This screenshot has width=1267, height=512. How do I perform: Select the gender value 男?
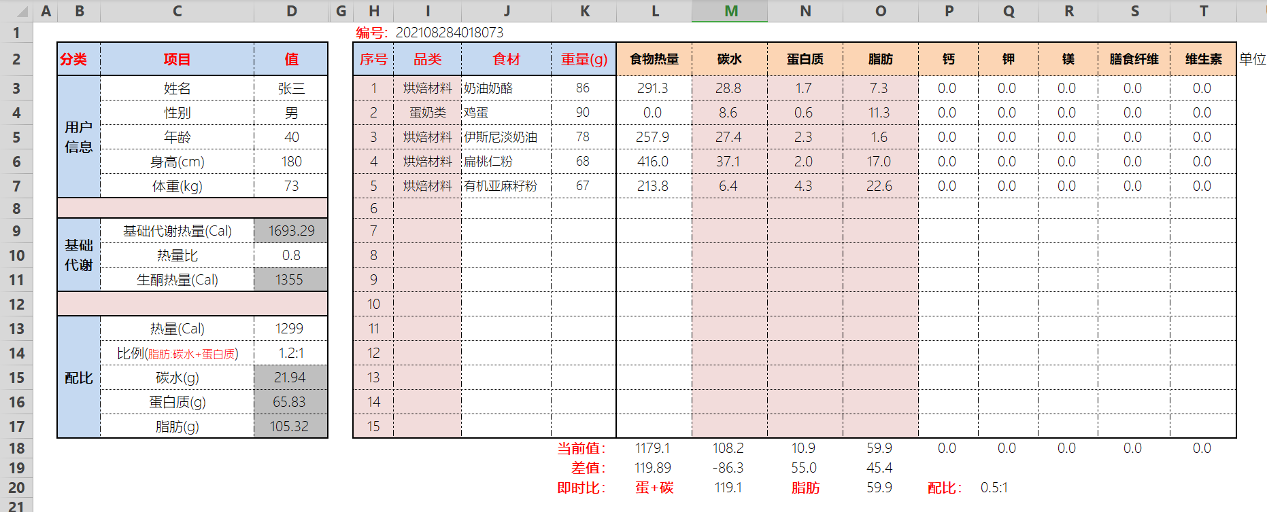tap(291, 113)
